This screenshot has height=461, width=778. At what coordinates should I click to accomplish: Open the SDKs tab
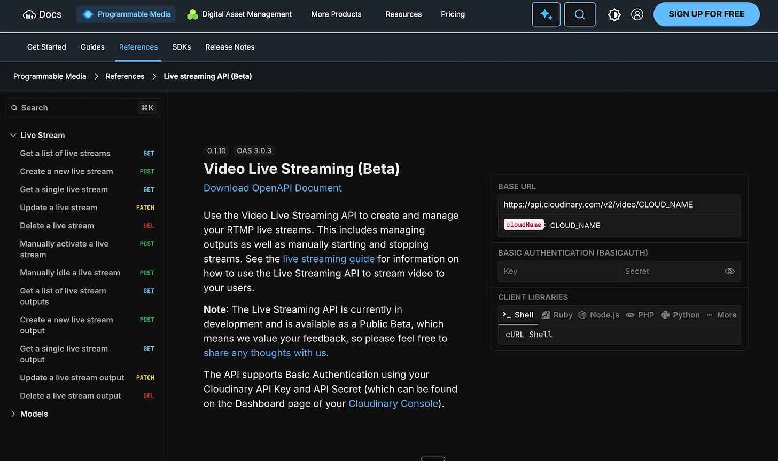tap(182, 47)
